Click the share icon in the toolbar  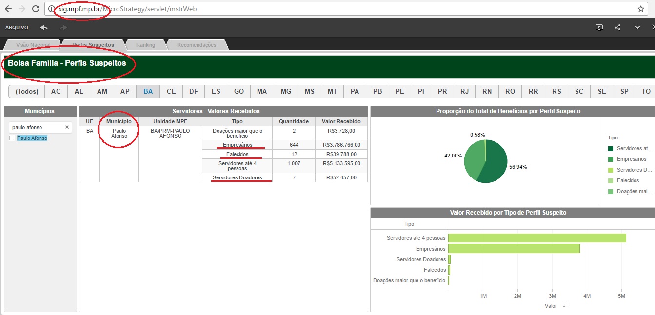618,27
